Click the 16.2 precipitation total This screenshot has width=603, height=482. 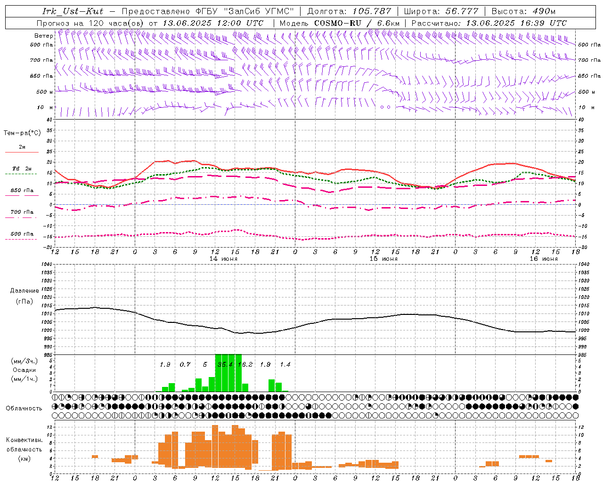(245, 365)
